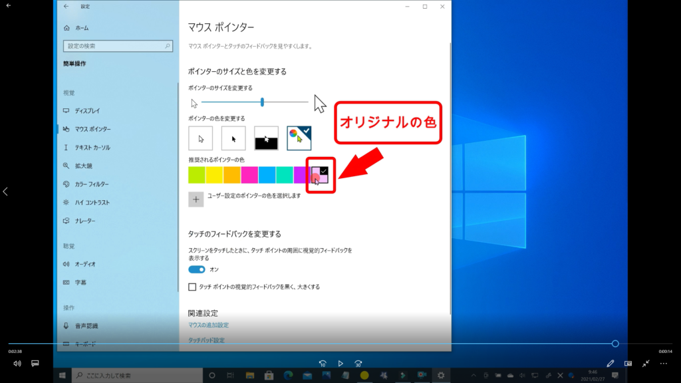The width and height of the screenshot is (681, 383).
Task: Open the more options ellipsis menu
Action: click(x=663, y=364)
